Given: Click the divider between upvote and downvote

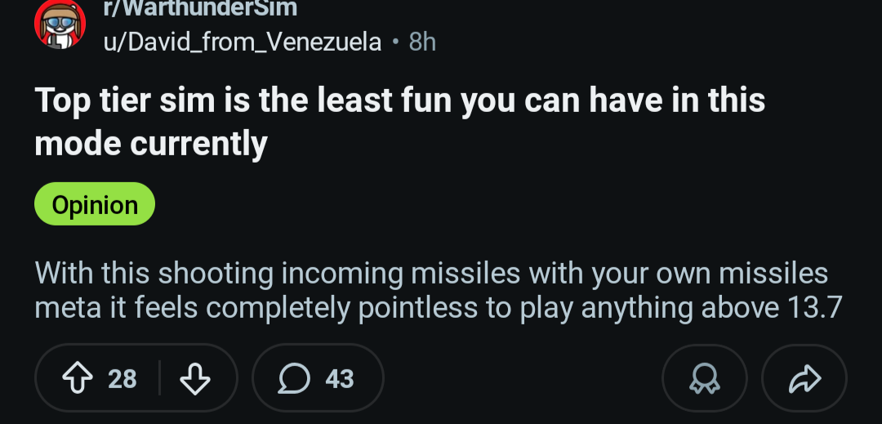Looking at the screenshot, I should tap(159, 378).
